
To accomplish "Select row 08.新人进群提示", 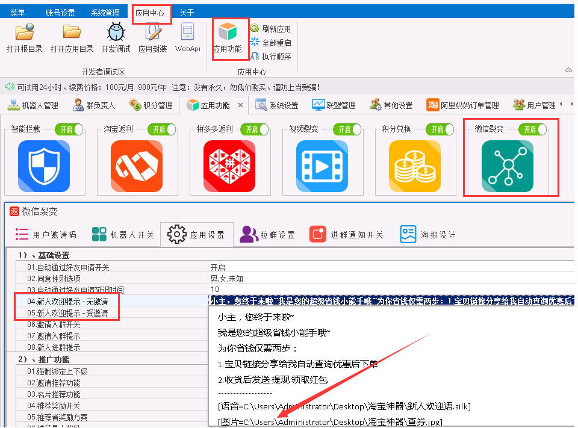I will click(x=112, y=347).
